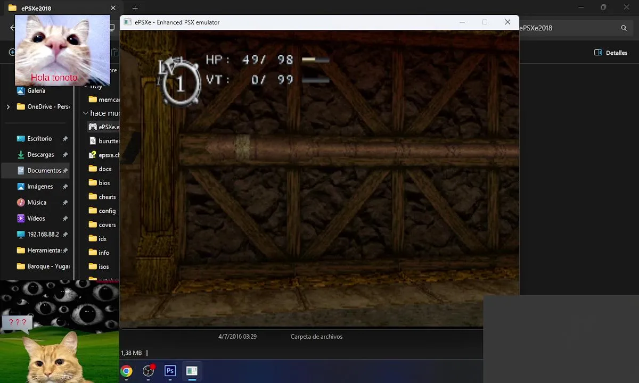Open Música quick access folder
Screen dimensions: 639x383
37,202
